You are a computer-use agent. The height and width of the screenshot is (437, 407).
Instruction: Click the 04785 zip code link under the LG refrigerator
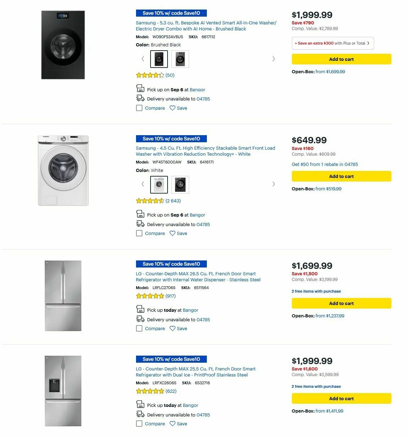(x=203, y=320)
